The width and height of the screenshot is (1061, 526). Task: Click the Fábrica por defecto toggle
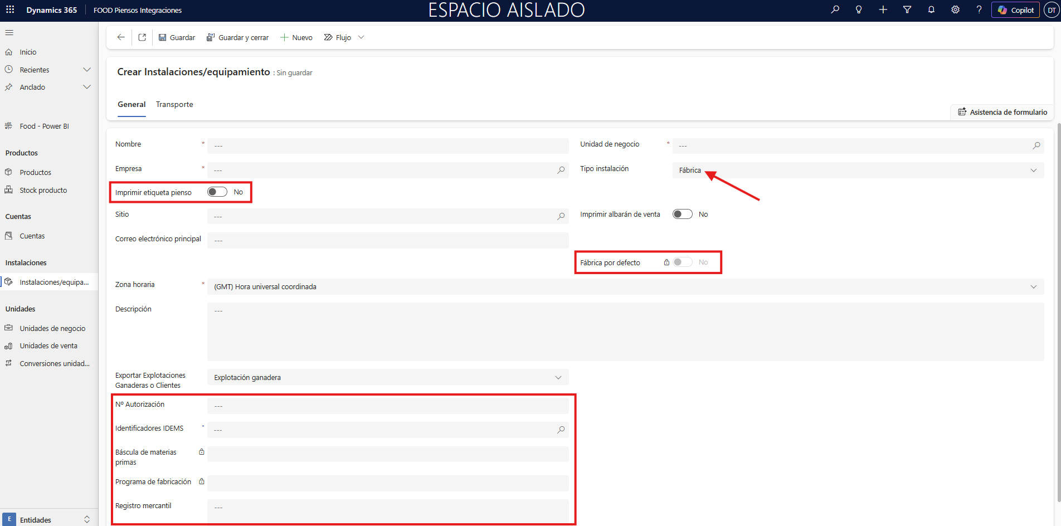point(682,262)
